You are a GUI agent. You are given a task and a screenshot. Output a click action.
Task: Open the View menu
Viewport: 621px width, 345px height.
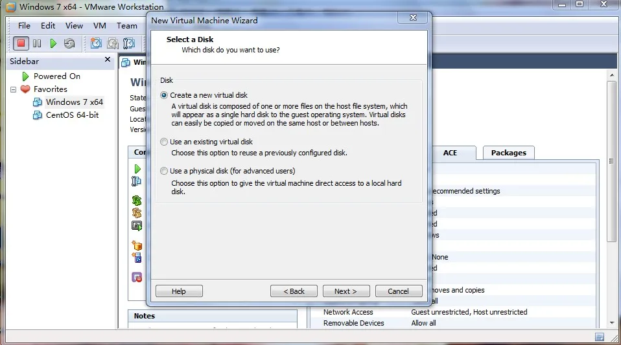coord(74,26)
